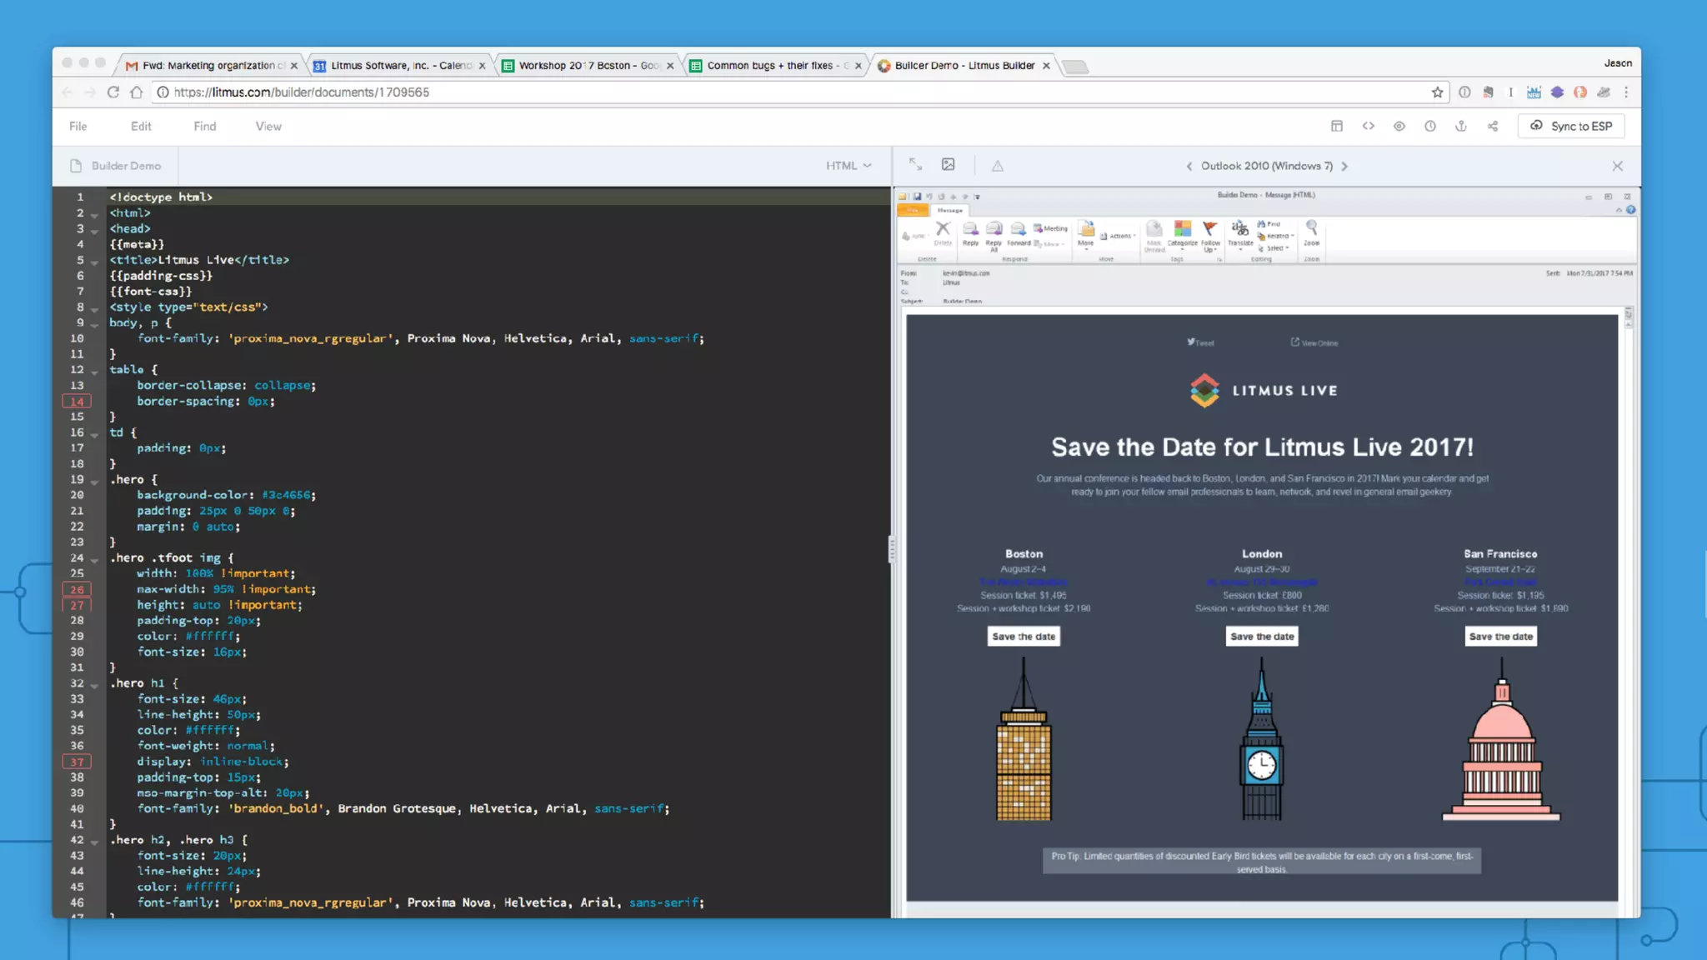The image size is (1707, 960).
Task: Click the share icon in toolbar
Action: (1492, 126)
